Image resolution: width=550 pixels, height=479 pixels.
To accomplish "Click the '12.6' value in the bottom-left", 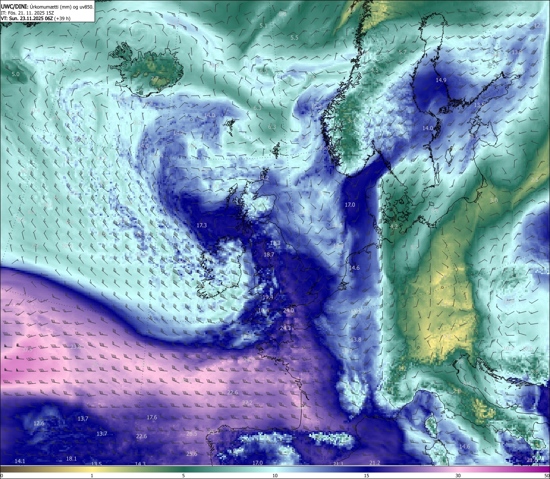I will point(39,423).
